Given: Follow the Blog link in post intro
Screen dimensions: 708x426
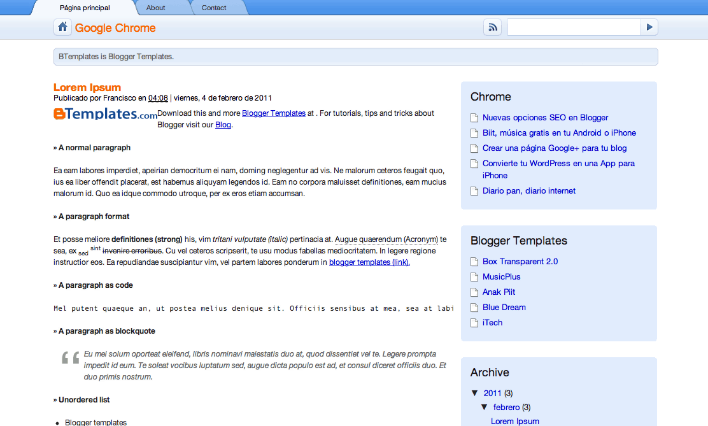Looking at the screenshot, I should click(223, 125).
